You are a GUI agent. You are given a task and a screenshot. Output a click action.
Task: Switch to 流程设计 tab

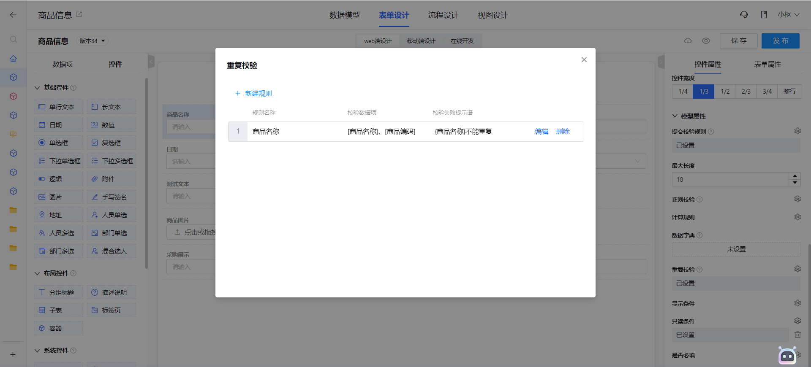coord(444,15)
